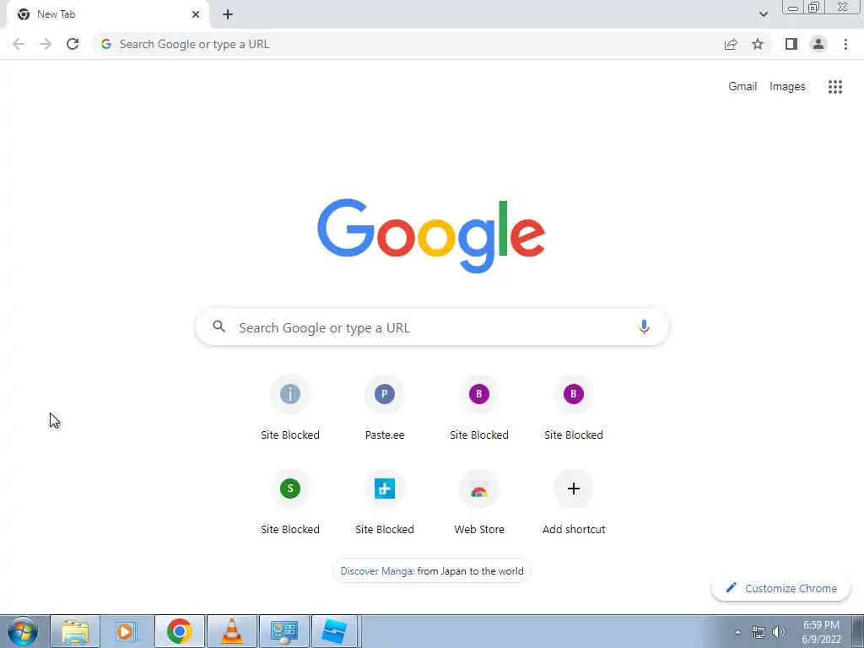Open the blue plus Site Blocked shortcut

pos(385,503)
